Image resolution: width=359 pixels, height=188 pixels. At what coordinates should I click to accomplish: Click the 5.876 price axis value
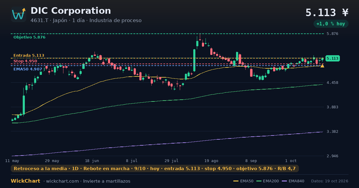pos(332,34)
